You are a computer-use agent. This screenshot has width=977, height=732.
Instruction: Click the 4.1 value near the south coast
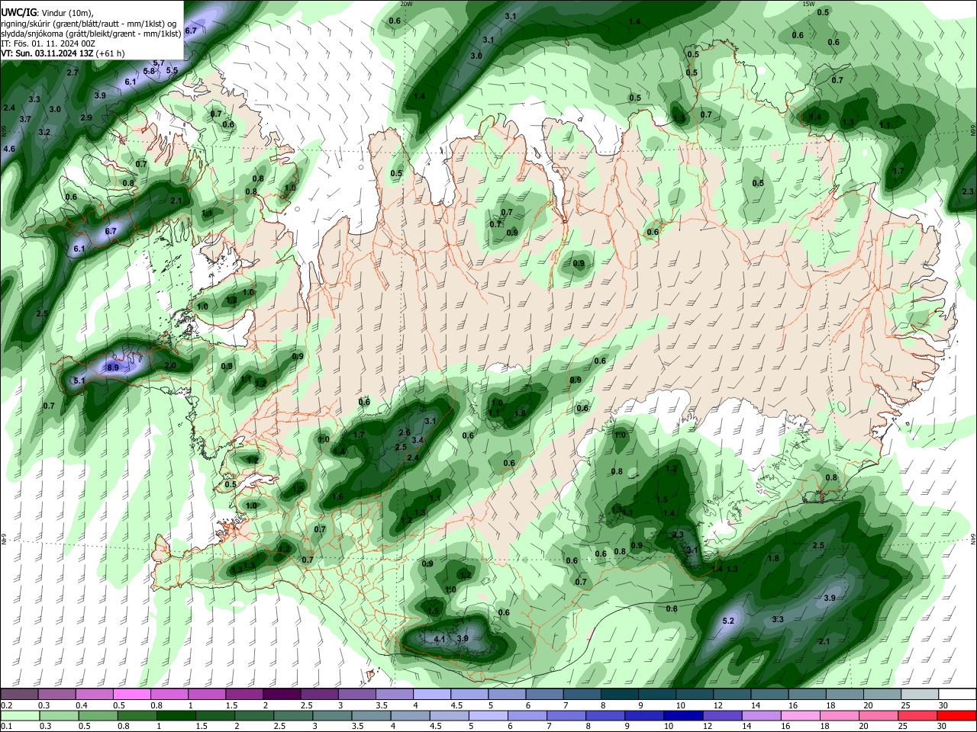point(439,639)
